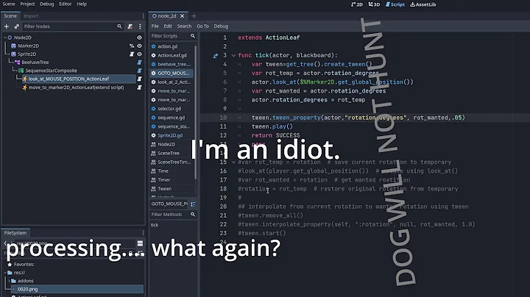Open the AssetLib workspace
Image resolution: width=530 pixels, height=297 pixels.
(423, 4)
